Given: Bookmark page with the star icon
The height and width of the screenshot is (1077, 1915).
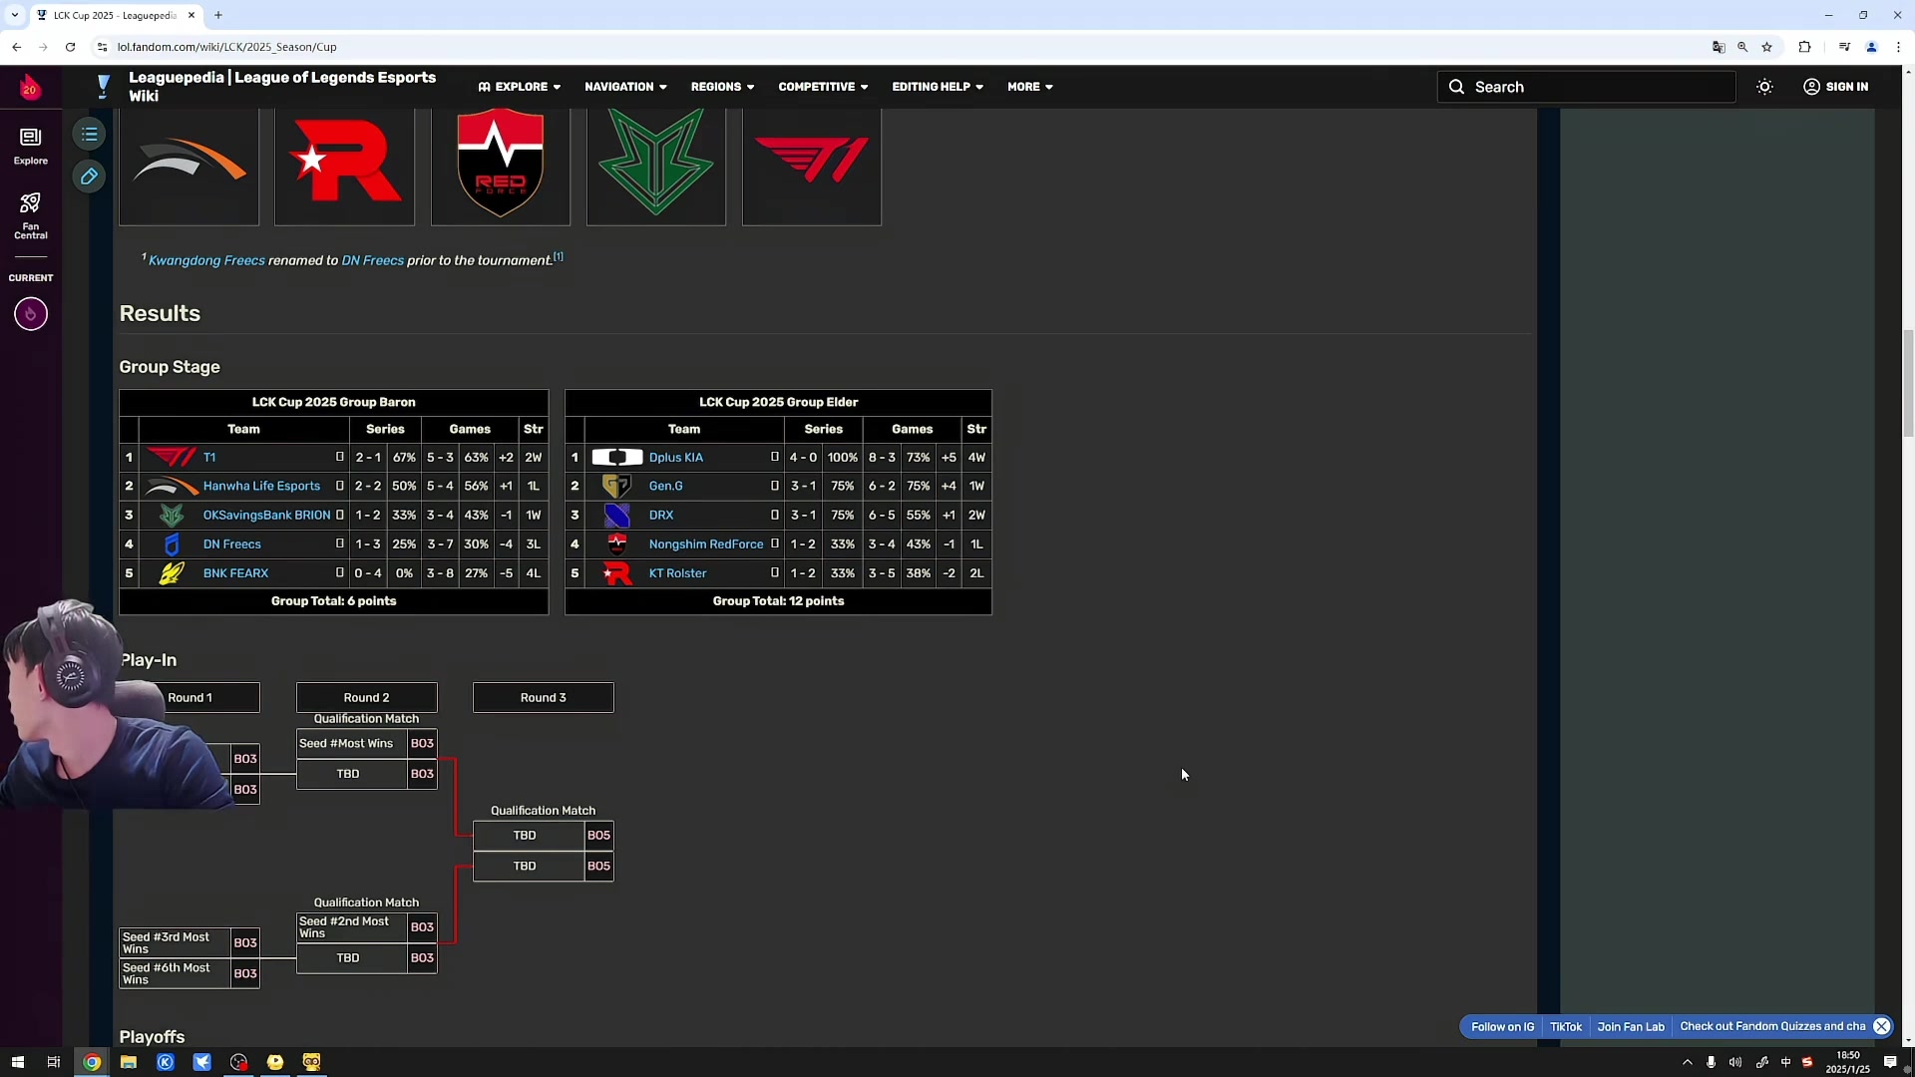Looking at the screenshot, I should click(1766, 47).
